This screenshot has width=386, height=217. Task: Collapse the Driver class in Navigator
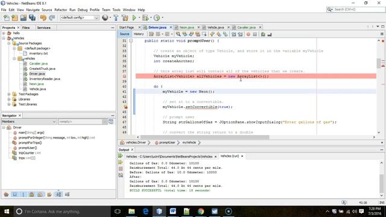click(x=4, y=127)
